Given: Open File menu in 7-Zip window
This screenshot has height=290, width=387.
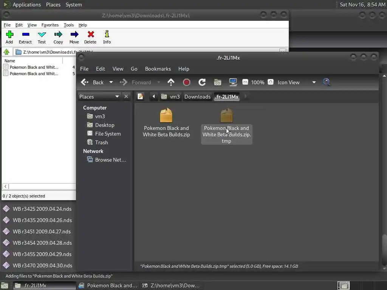Looking at the screenshot, I should coord(7,25).
